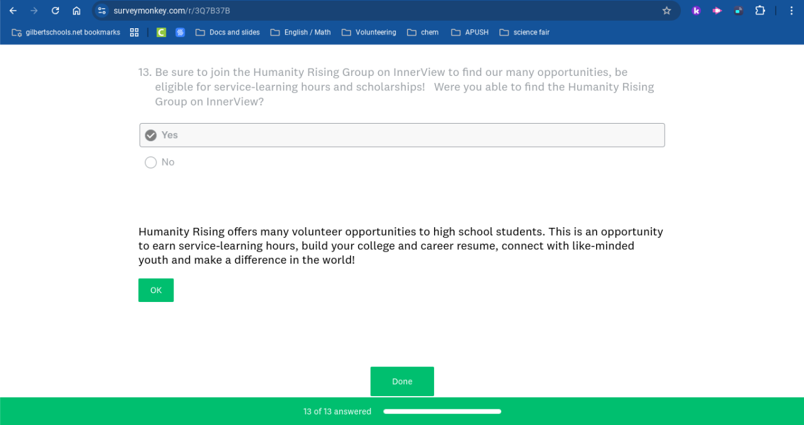This screenshot has width=804, height=425.
Task: Click the green OK button
Action: 156,290
